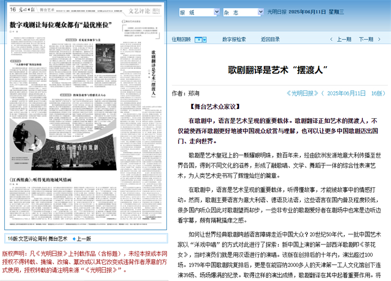Select vertical headline 歌剧翻译是艺术摆渡人 on page thumbnail

(153, 73)
